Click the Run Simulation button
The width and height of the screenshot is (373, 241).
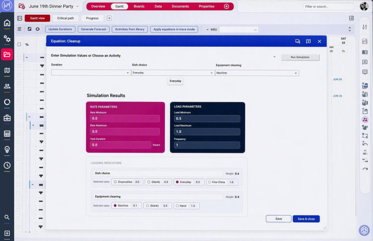coord(300,57)
